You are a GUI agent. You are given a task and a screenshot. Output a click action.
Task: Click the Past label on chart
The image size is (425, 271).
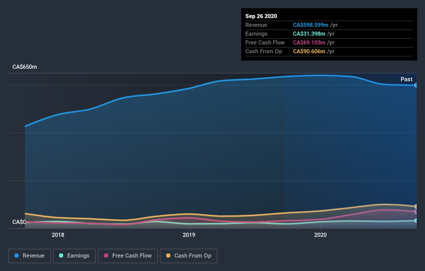[x=406, y=79]
